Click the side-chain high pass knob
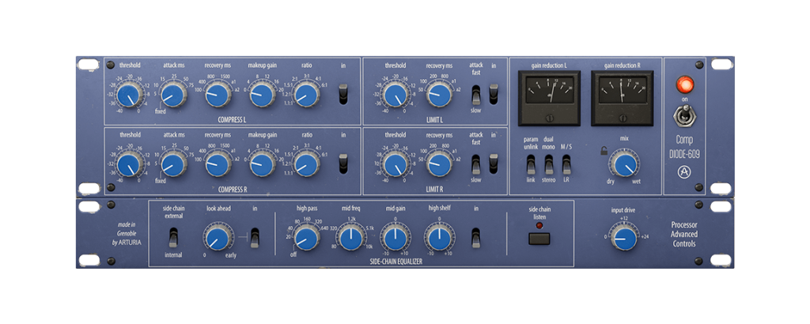The width and height of the screenshot is (810, 324). 305,237
